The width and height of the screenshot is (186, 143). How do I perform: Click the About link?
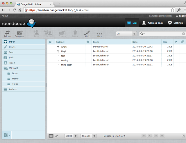[5, 16]
